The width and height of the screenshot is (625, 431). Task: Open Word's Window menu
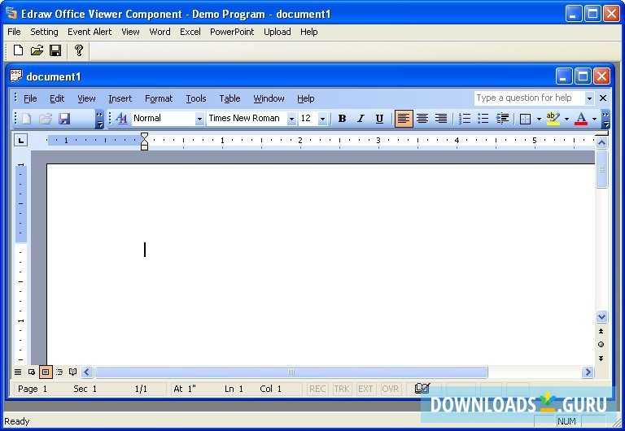269,98
